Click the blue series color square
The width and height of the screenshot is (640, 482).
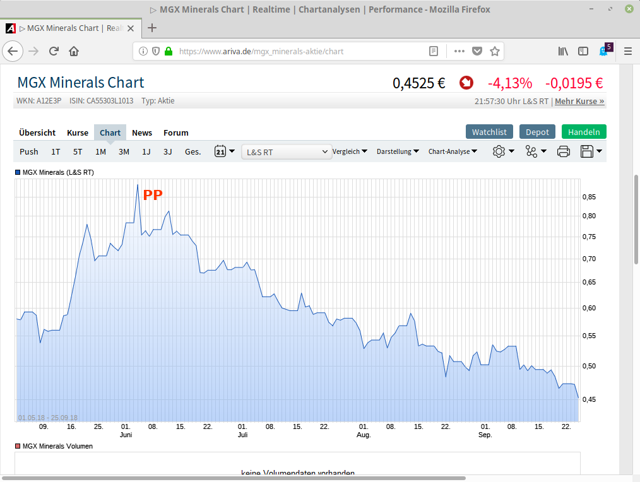click(x=17, y=172)
